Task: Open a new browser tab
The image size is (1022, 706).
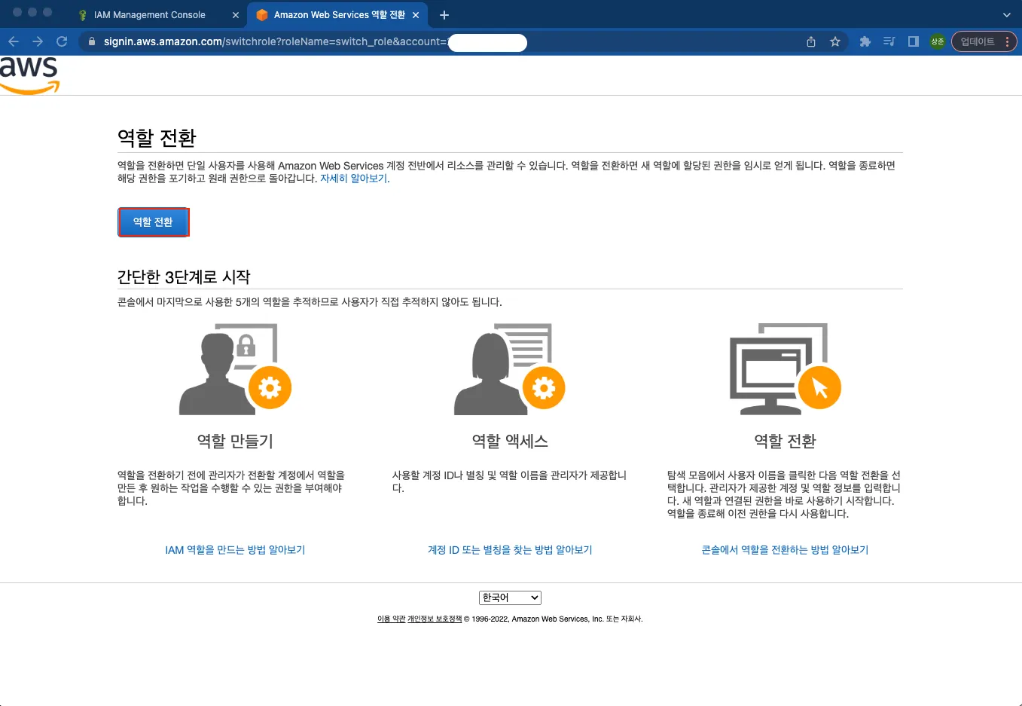Action: 444,15
